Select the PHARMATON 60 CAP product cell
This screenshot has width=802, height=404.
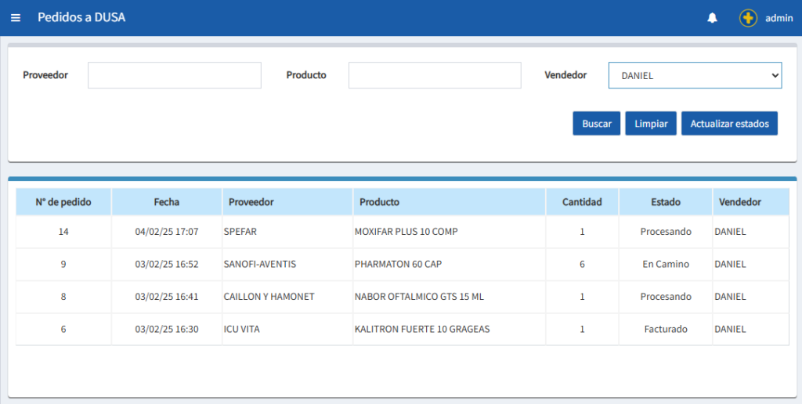click(398, 265)
